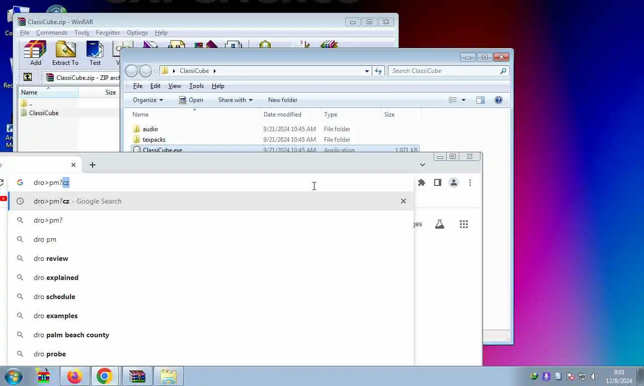This screenshot has width=644, height=386.
Task: Click the Explorer Forward button
Action: (x=145, y=71)
